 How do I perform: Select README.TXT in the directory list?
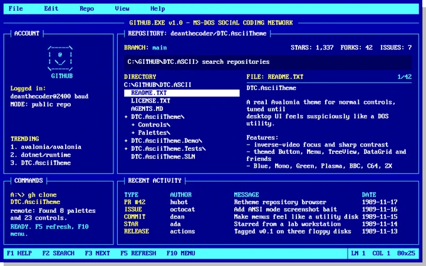click(x=182, y=93)
